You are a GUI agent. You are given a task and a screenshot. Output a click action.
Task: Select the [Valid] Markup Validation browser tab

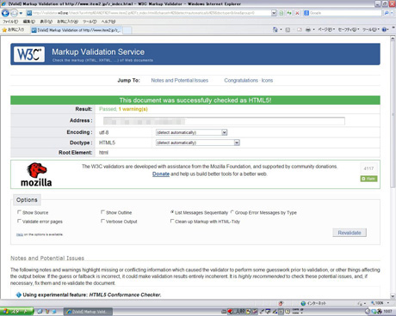77,30
